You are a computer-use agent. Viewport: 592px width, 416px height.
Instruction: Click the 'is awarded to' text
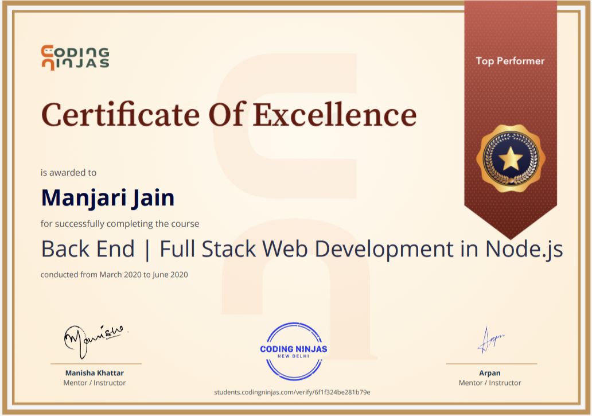point(68,173)
